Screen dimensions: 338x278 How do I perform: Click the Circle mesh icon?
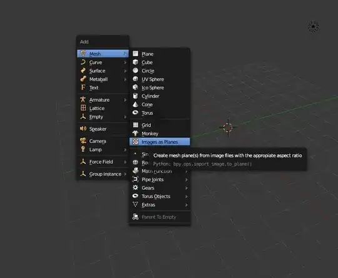pyautogui.click(x=135, y=71)
